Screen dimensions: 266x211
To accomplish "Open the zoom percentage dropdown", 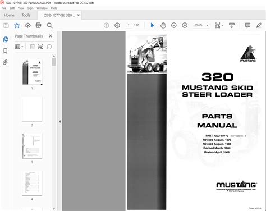I will point(207,25).
